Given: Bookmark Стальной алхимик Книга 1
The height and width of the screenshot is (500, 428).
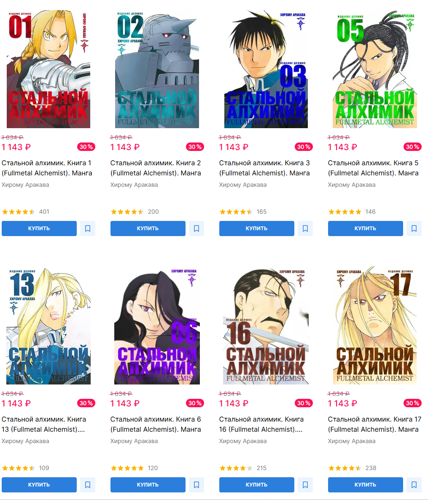Looking at the screenshot, I should coord(88,228).
